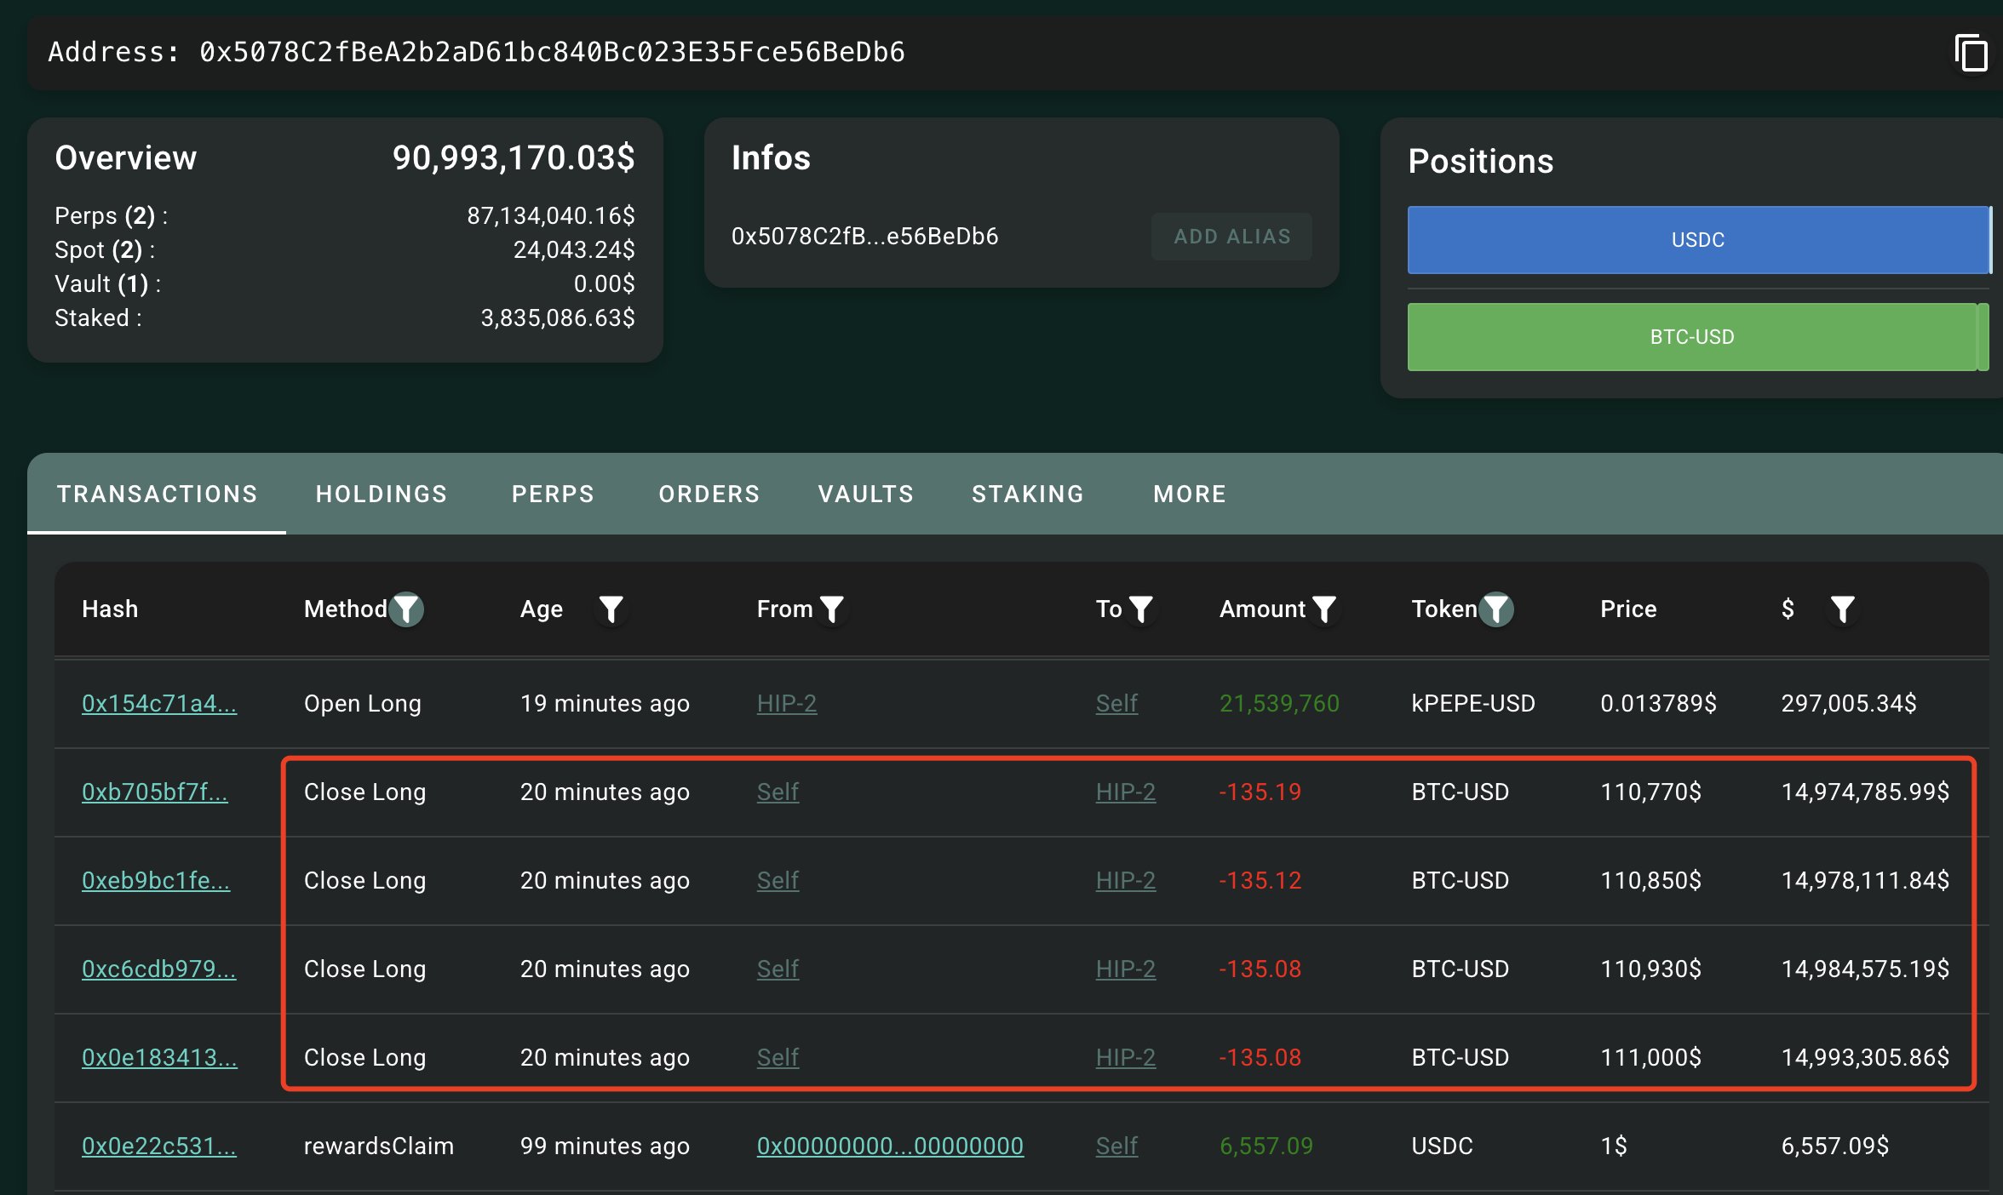Open the Amount column filter
This screenshot has height=1195, width=2003.
click(x=1324, y=609)
